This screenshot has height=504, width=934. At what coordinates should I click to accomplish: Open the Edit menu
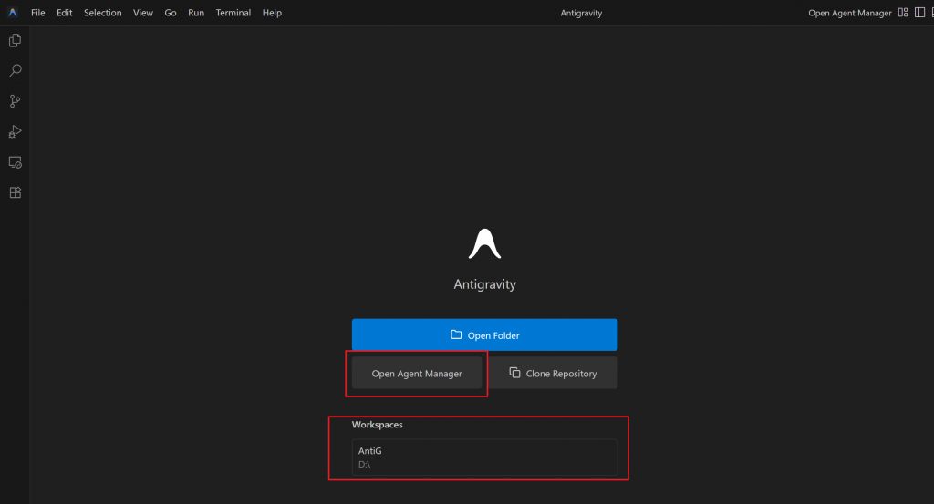pyautogui.click(x=65, y=13)
